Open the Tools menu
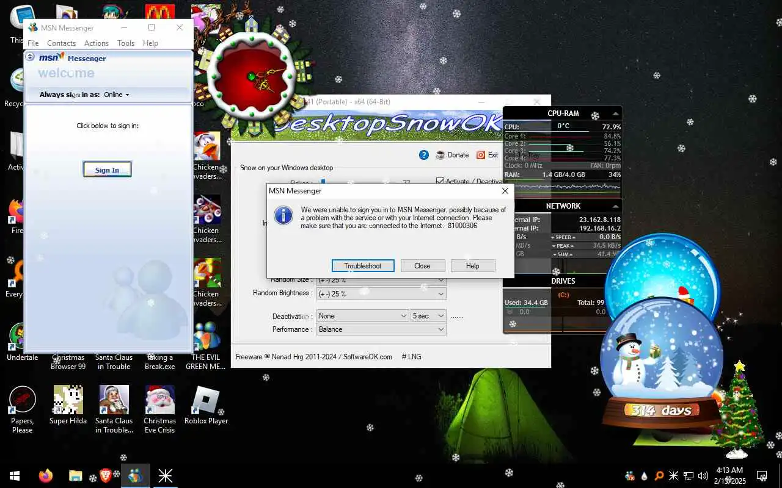Viewport: 782px width, 488px height. (x=126, y=43)
